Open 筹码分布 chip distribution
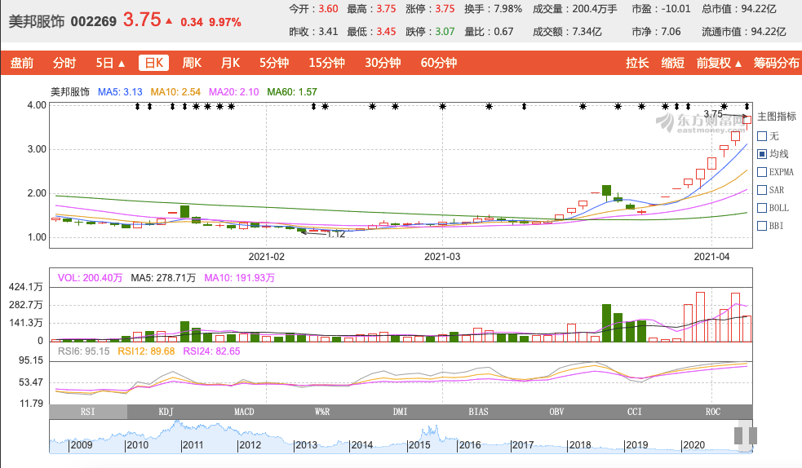Screen dimensions: 802x468 click(x=776, y=63)
